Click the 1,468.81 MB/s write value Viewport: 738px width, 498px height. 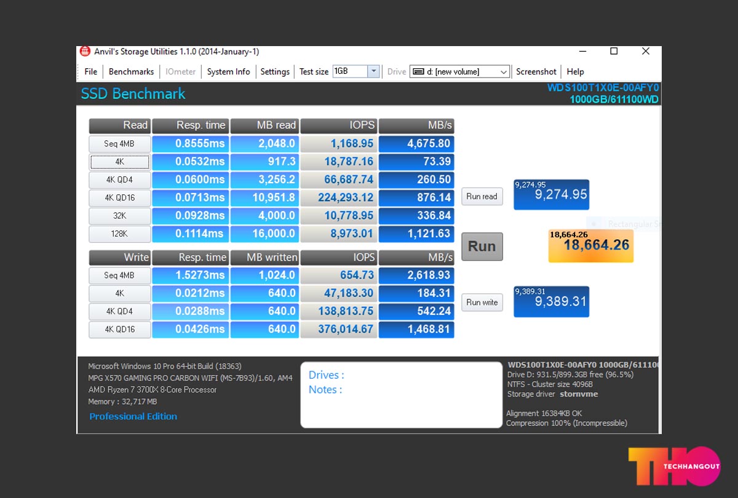pos(416,330)
